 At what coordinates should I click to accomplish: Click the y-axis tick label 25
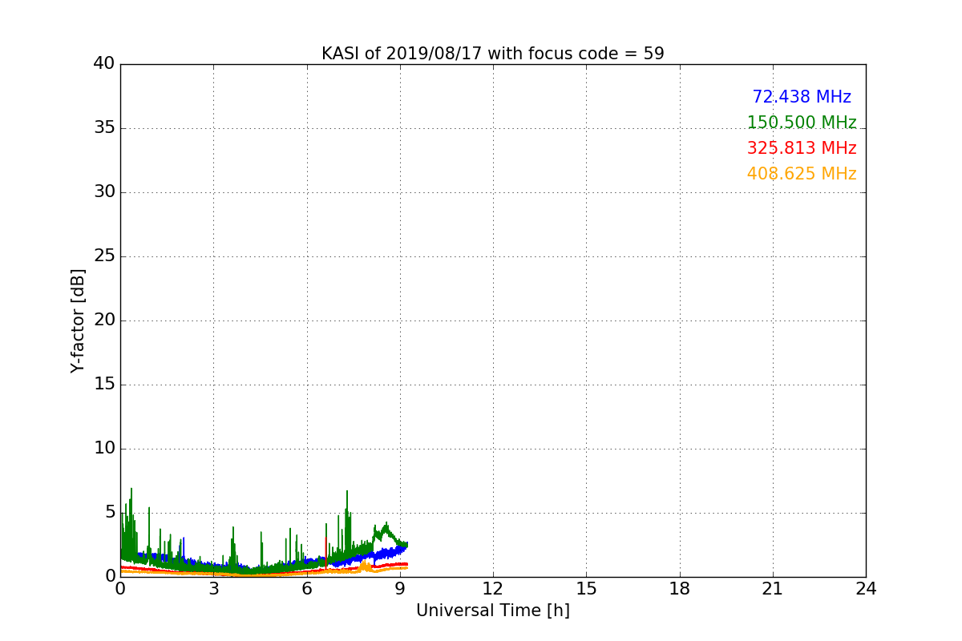pos(104,256)
